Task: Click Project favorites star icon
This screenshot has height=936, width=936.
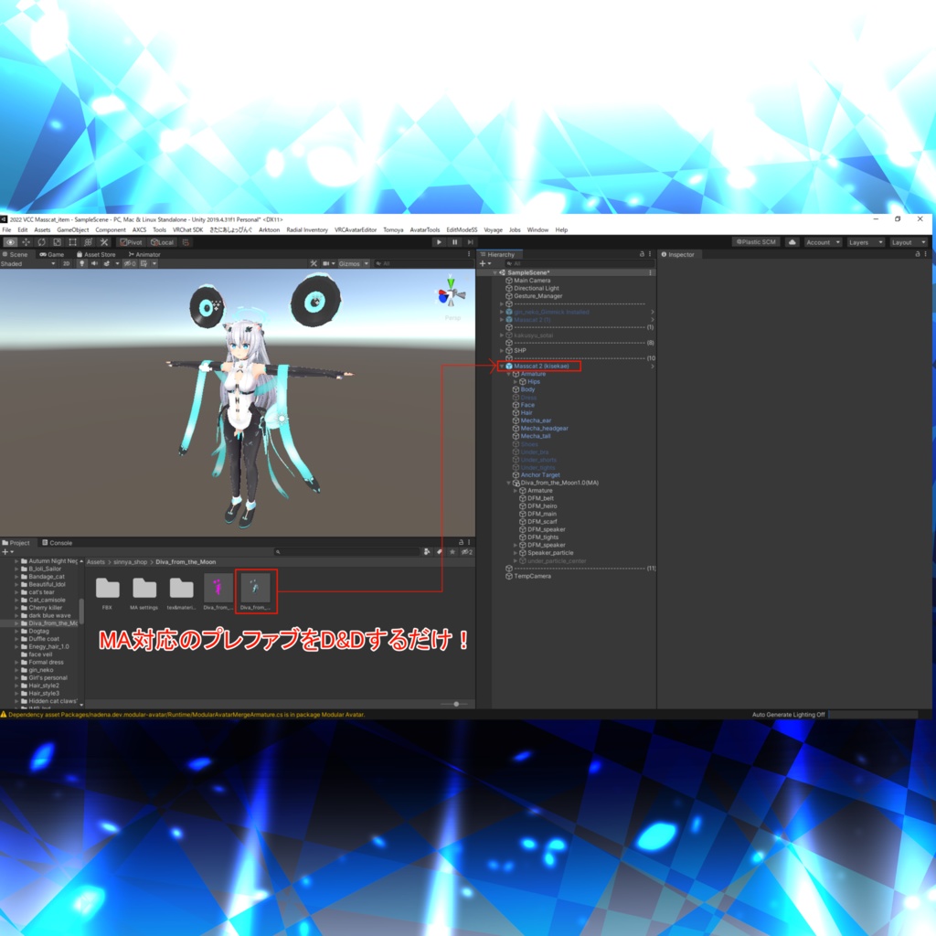Action: pos(452,552)
